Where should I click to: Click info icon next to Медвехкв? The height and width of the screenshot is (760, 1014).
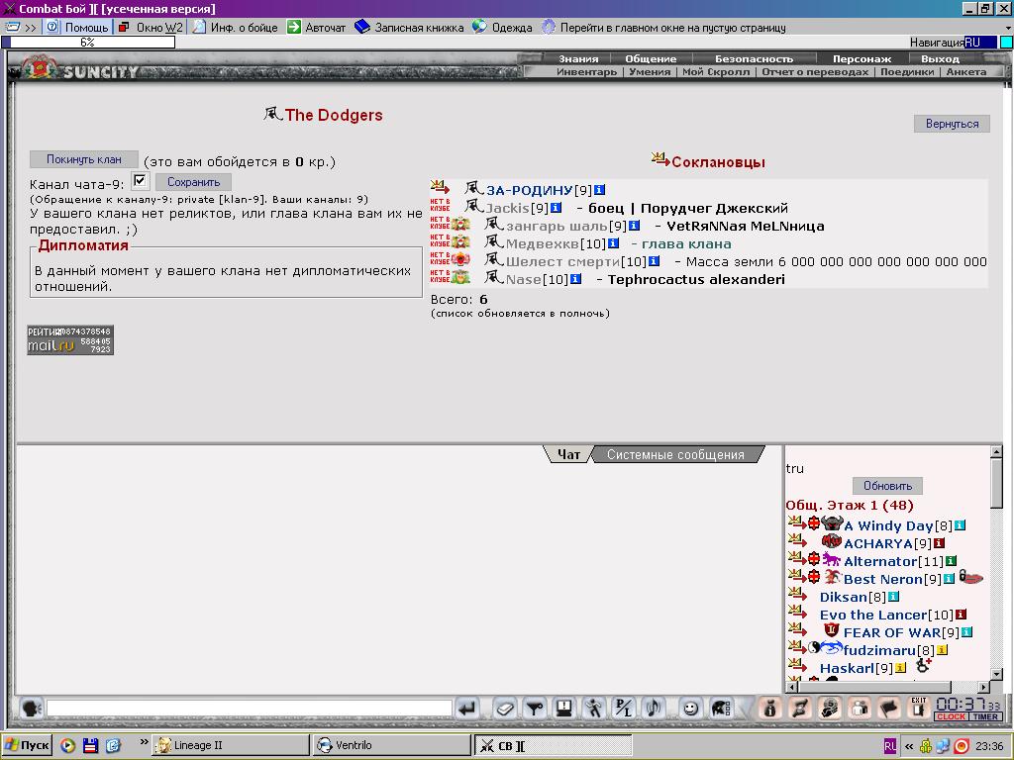(613, 243)
